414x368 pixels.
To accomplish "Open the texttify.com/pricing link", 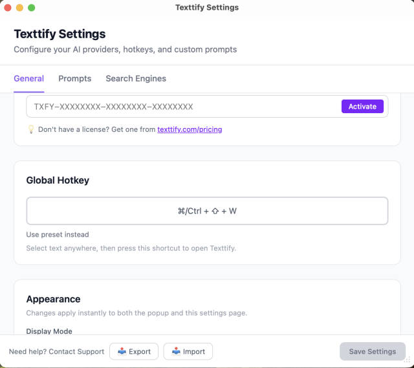I will coord(190,129).
